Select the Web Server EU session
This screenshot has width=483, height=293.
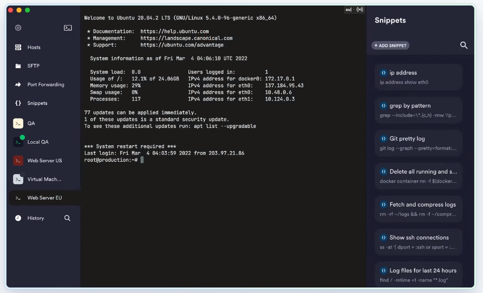tap(44, 198)
